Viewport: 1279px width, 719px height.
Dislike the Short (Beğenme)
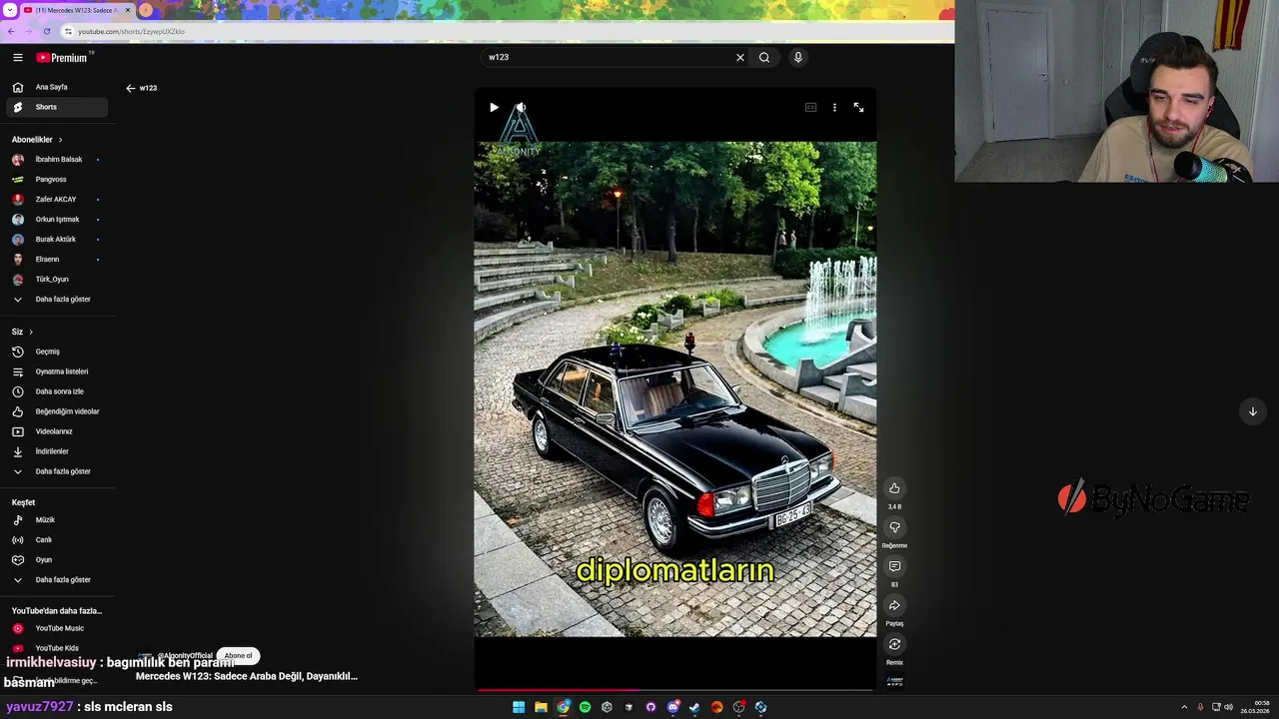tap(894, 527)
